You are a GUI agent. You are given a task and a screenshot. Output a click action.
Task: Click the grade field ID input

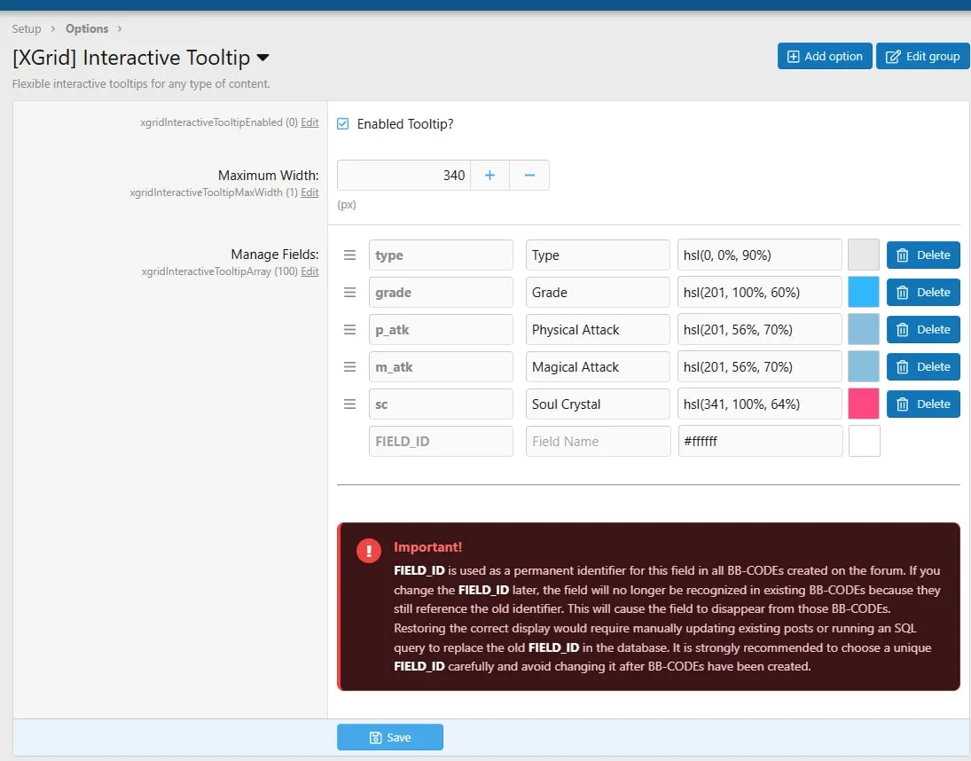click(x=441, y=293)
